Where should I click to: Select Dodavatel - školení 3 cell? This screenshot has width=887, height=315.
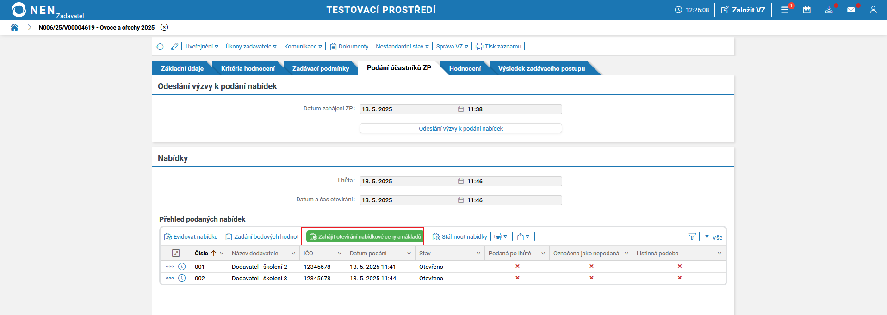pyautogui.click(x=260, y=279)
